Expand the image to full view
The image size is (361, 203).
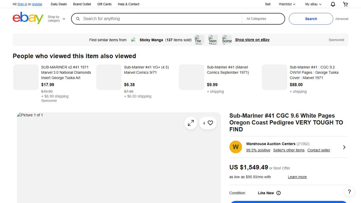click(x=191, y=123)
